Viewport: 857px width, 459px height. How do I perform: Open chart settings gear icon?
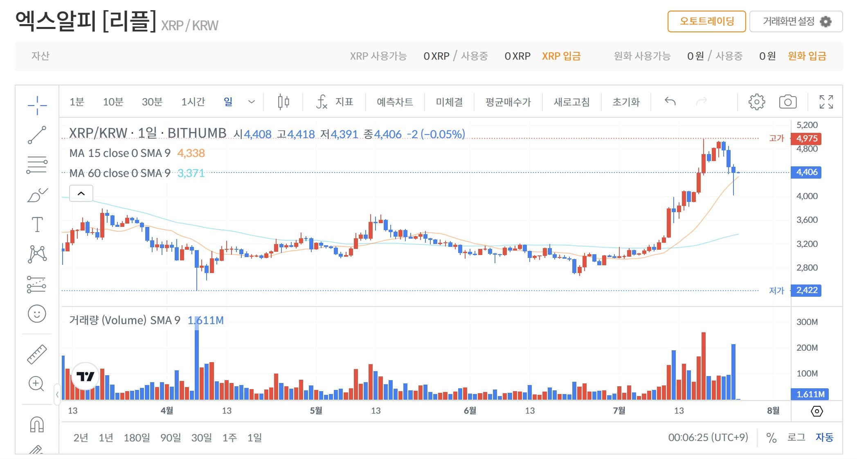click(756, 102)
